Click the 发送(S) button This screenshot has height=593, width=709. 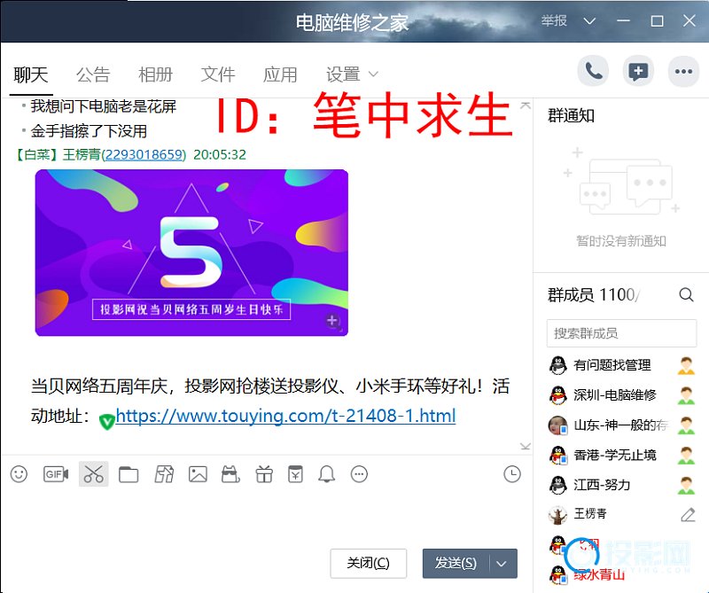456,564
